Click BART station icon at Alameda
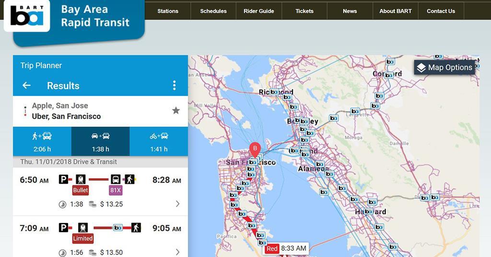The height and width of the screenshot is (257, 491). [x=320, y=164]
